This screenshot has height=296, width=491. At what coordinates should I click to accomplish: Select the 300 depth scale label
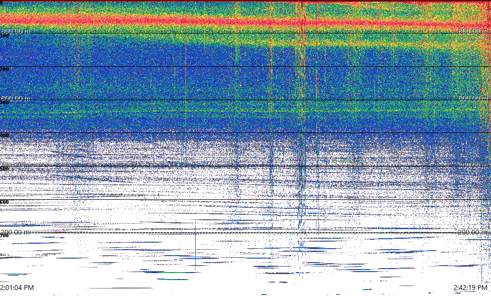coord(4,103)
